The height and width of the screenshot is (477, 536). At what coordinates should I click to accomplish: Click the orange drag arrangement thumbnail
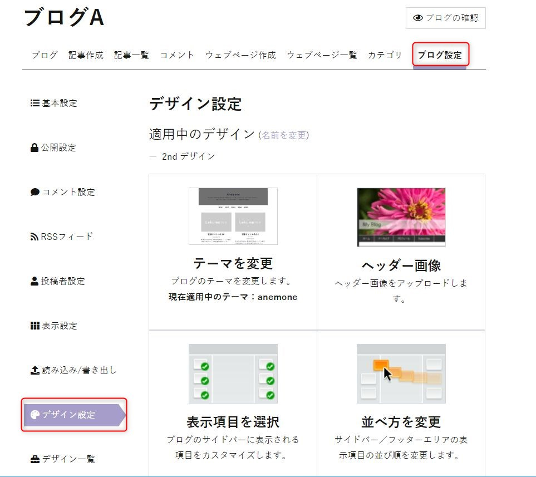click(x=401, y=373)
